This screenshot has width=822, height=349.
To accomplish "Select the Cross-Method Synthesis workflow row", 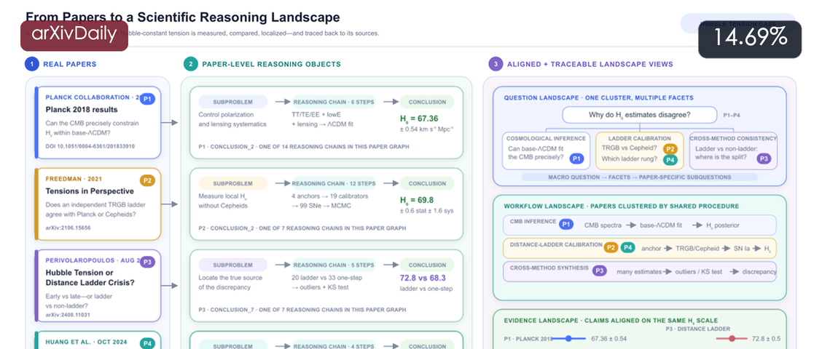I will click(x=640, y=271).
